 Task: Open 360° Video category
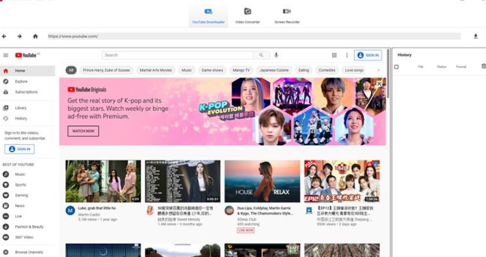28,237
